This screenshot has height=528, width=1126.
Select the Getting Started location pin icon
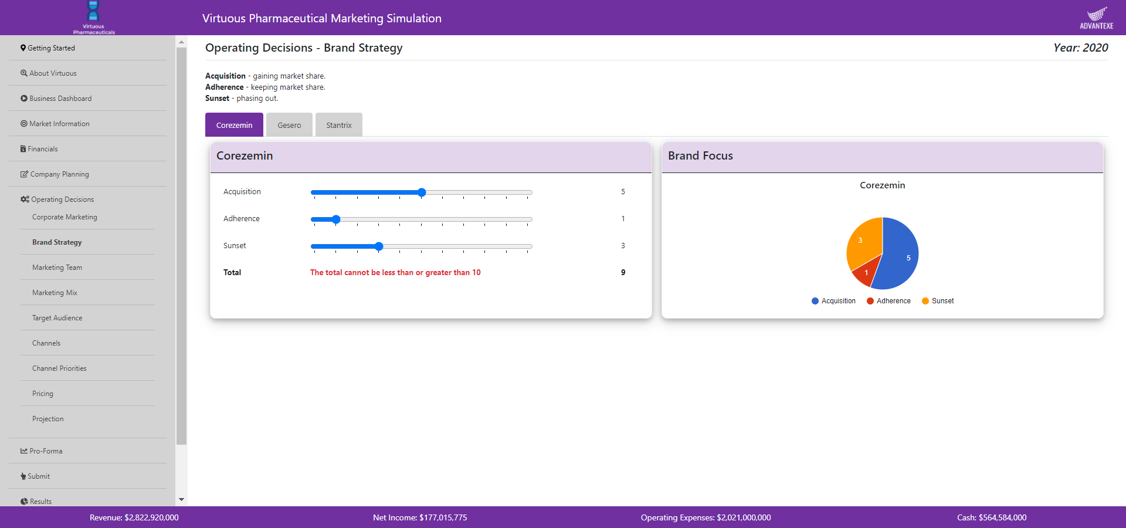click(23, 48)
